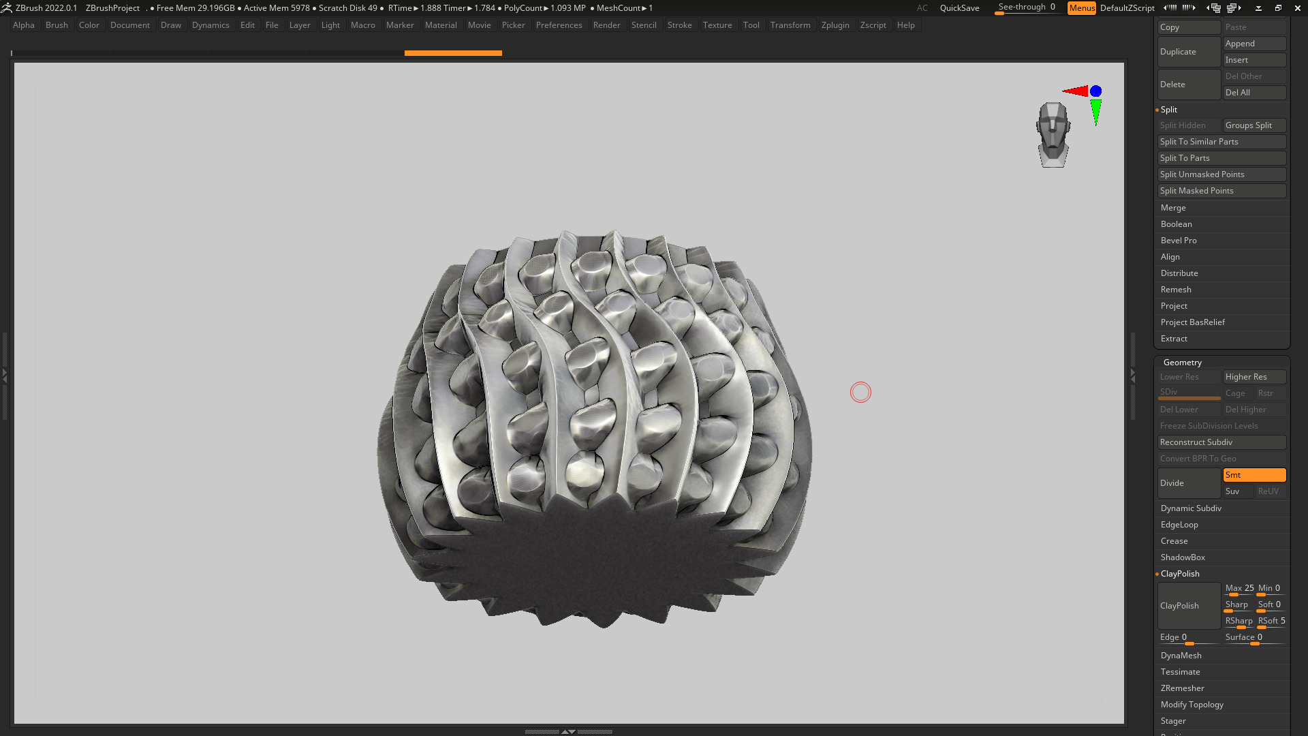Click right tray divider arrows
Viewport: 1308px width, 736px height.
click(x=1133, y=375)
